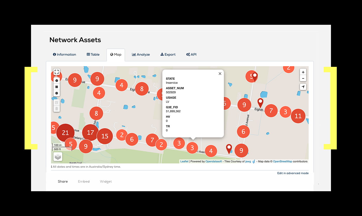Click the locate me arrow button
The height and width of the screenshot is (216, 362).
coord(303,87)
